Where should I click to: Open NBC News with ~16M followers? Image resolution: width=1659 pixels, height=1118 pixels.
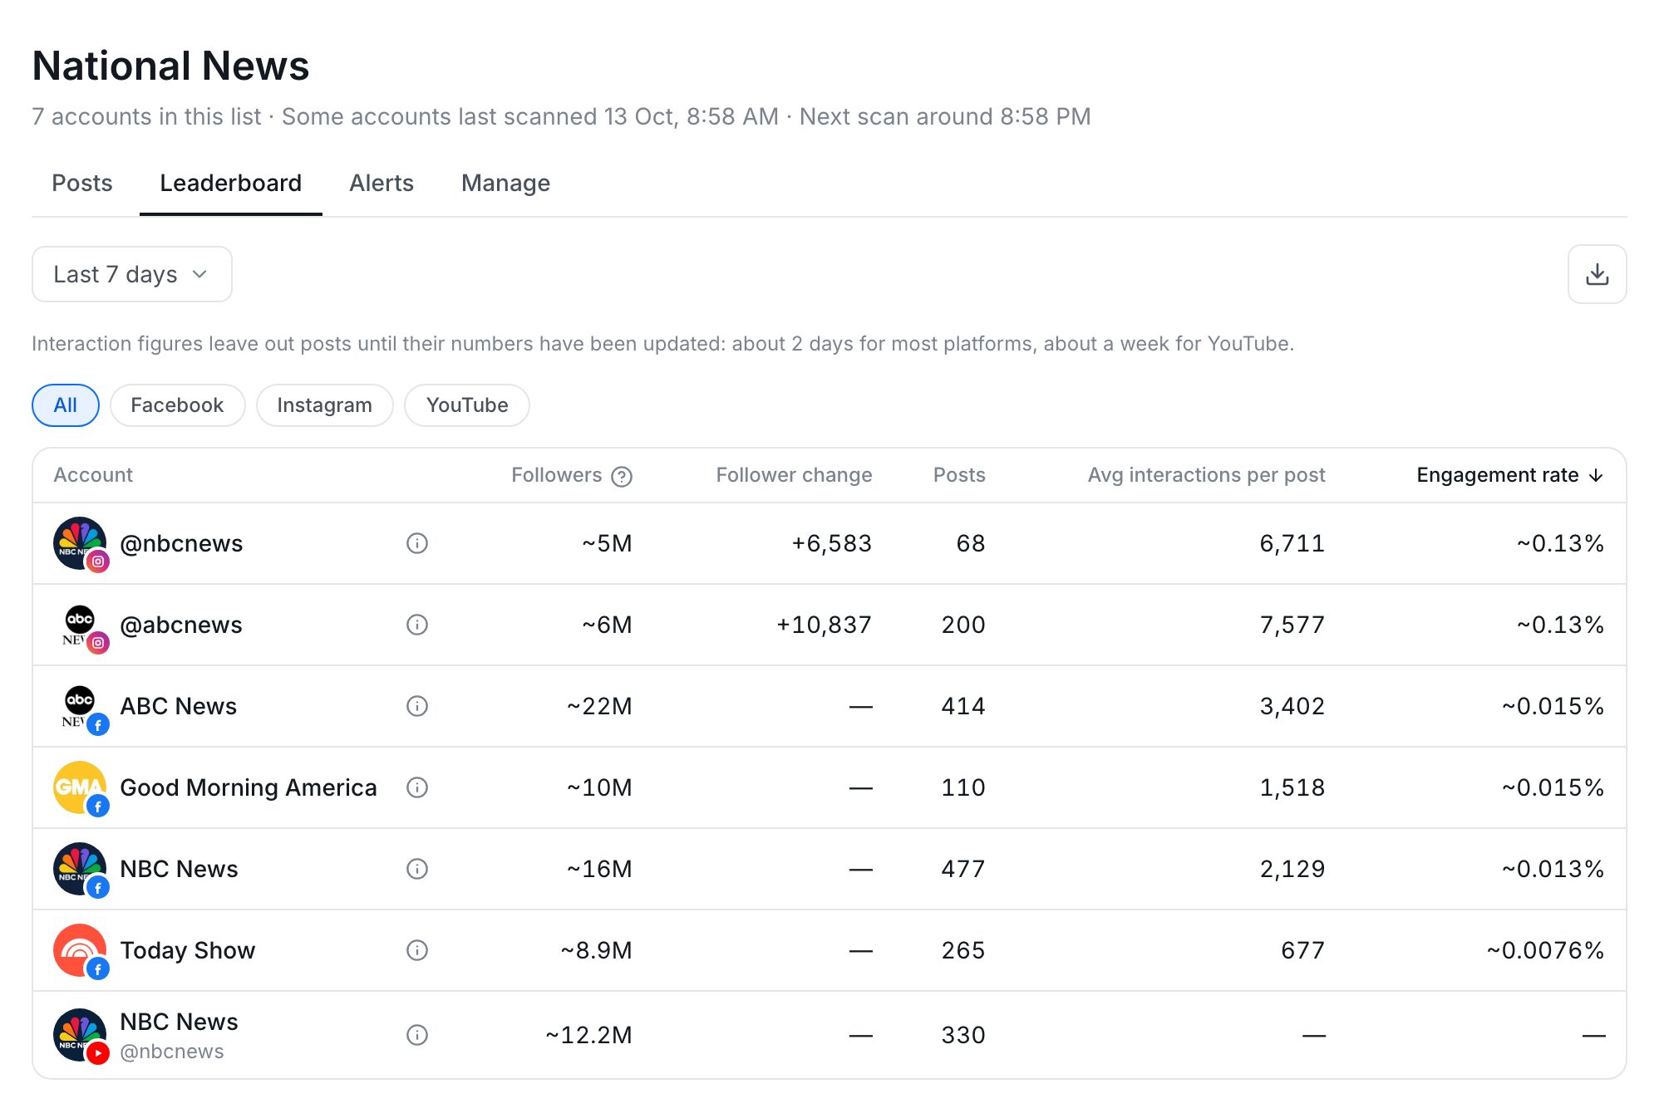[180, 869]
